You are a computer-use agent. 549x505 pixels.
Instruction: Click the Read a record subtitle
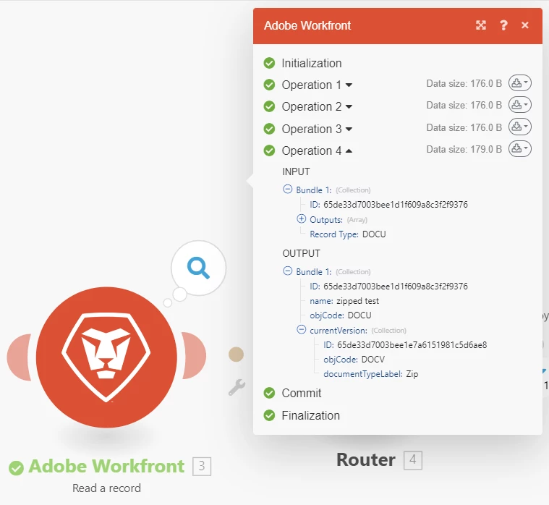pyautogui.click(x=106, y=488)
